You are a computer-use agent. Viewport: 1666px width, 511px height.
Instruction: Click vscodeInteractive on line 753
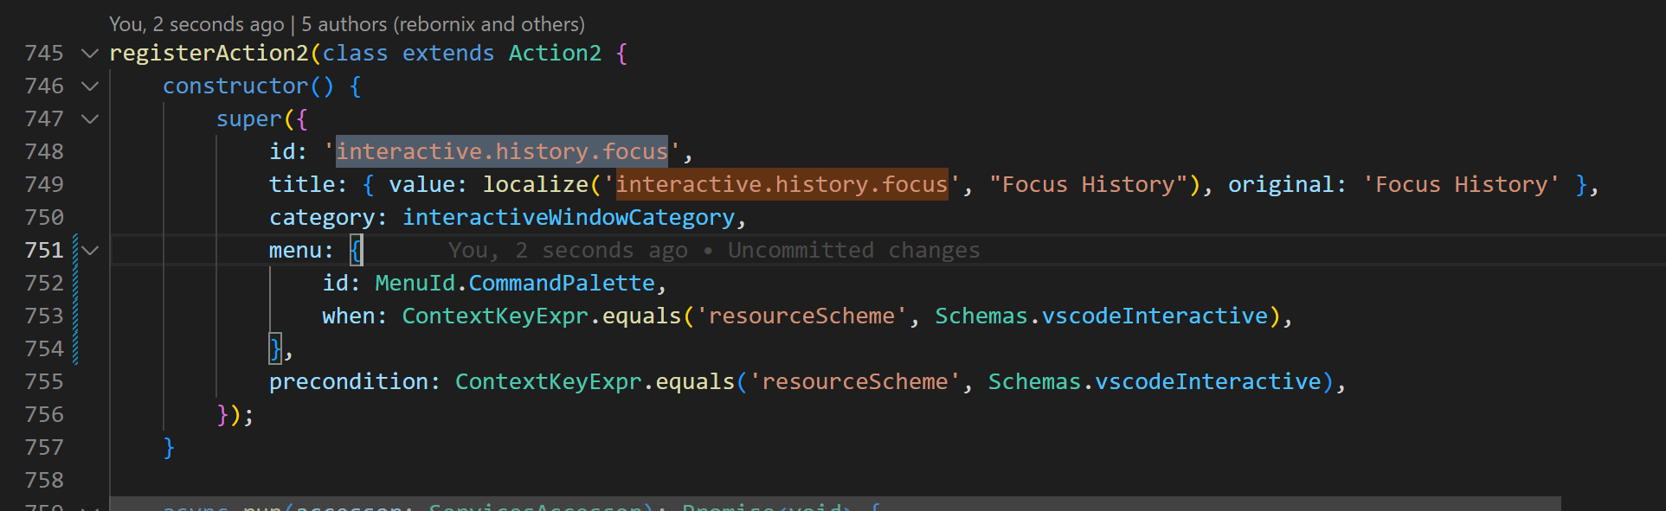(x=1155, y=316)
